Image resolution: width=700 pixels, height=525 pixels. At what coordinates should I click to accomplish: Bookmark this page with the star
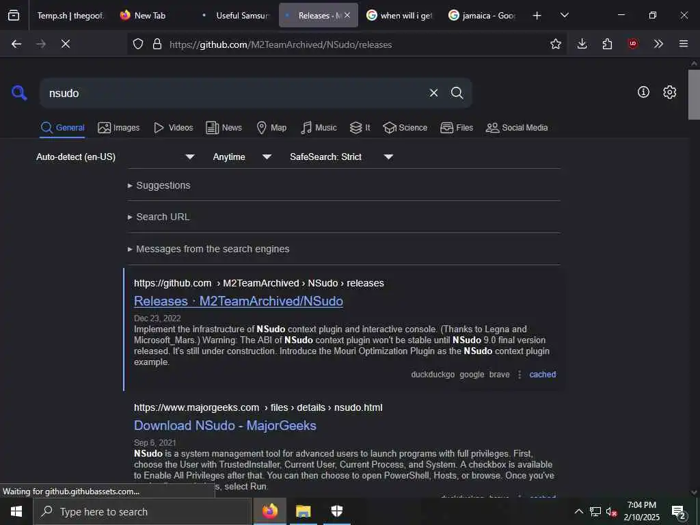(x=555, y=44)
